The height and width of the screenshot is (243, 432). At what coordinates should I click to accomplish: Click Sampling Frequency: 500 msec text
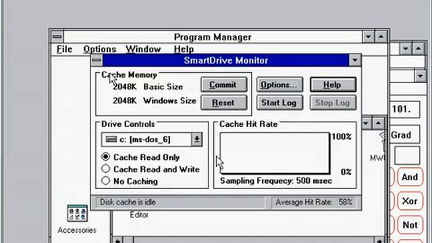click(276, 181)
